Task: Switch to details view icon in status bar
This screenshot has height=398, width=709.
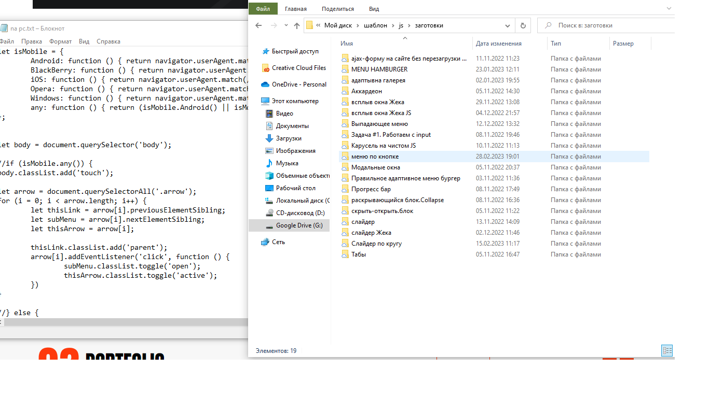Action: click(667, 351)
